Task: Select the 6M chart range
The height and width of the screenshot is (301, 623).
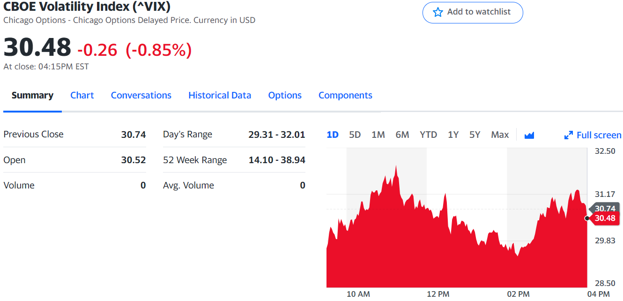Action: (402, 135)
